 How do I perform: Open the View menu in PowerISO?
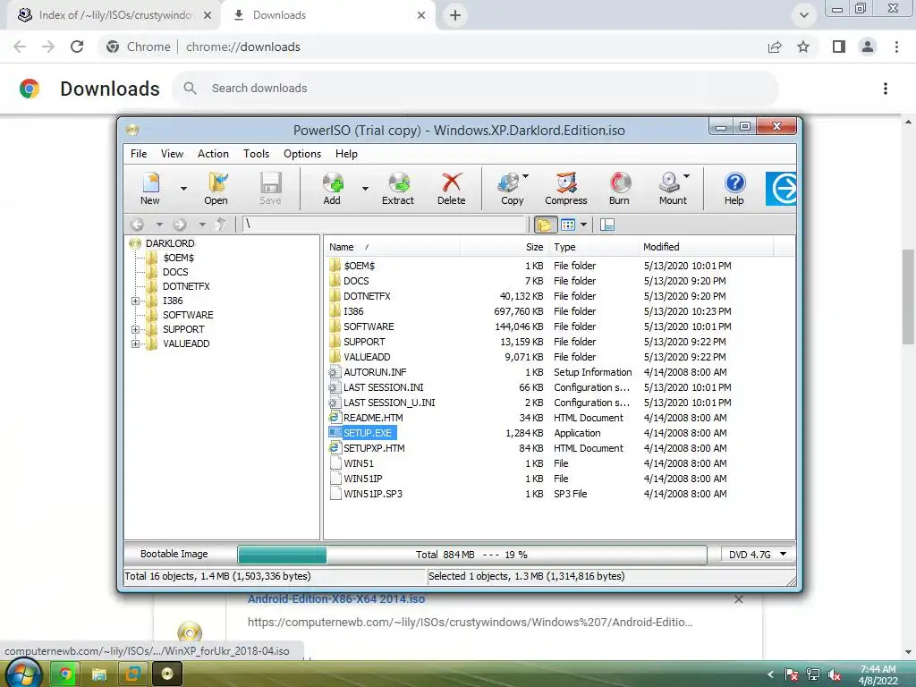172,154
